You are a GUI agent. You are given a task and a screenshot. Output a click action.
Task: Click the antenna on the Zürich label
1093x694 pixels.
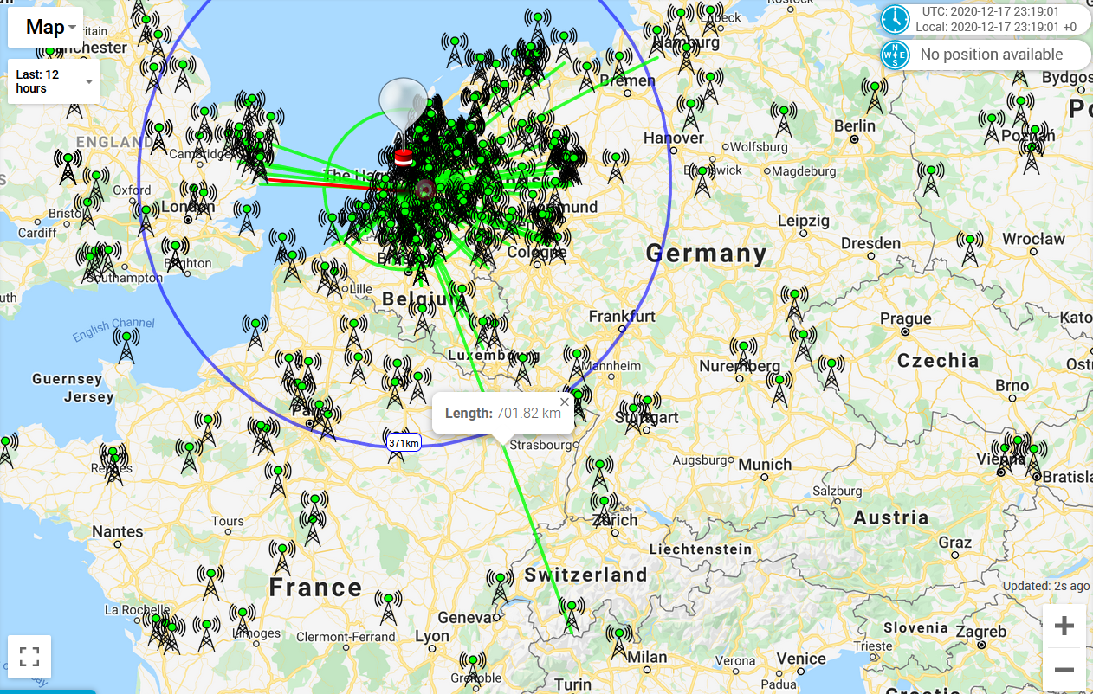pyautogui.click(x=604, y=512)
